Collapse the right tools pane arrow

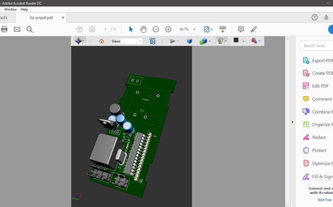pyautogui.click(x=292, y=122)
